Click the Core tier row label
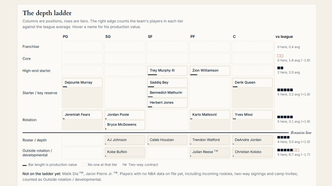332x186 pixels. pos(27,59)
